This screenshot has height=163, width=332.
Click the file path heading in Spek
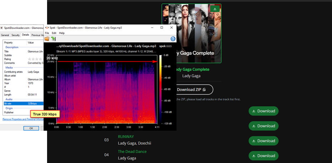[106, 46]
